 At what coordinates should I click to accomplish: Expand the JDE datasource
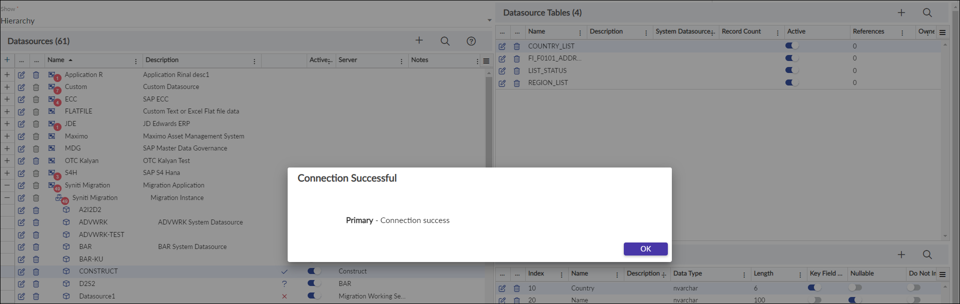(x=7, y=123)
